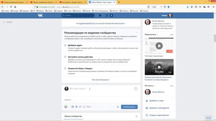Open Firefox library icon
The image size is (216, 121).
click(192, 7)
